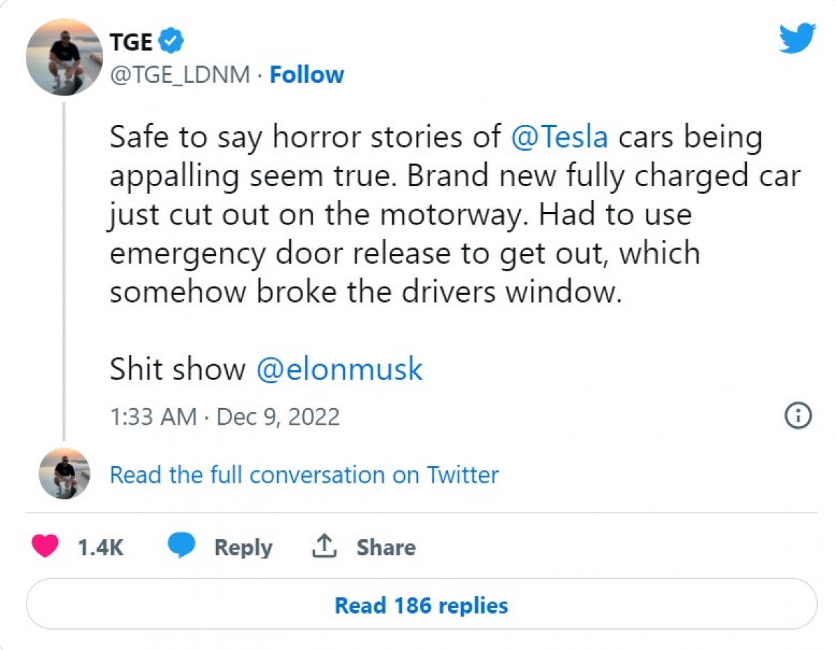
Task: Click the 1.4K likes count
Action: point(100,547)
